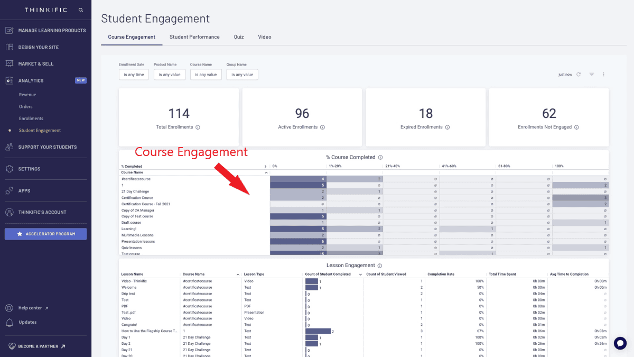This screenshot has width=634, height=357.
Task: Click 'How to Use the Flagship Course T...' lesson
Action: [150, 331]
